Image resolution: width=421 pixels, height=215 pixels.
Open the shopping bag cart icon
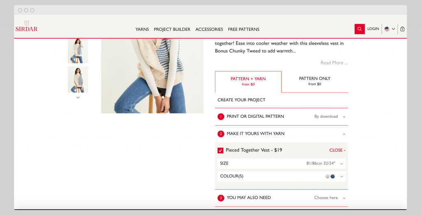(x=402, y=29)
